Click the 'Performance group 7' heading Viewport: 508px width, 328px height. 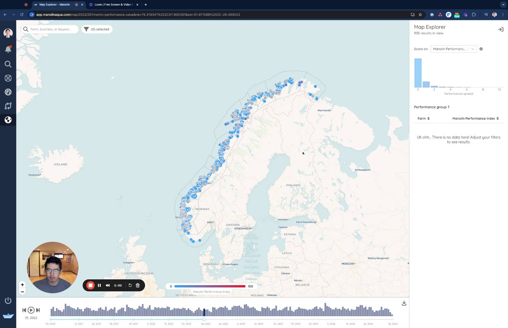coord(432,107)
